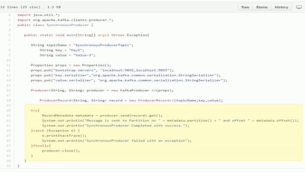Click the '32 lines (25 sloc)' file info

20,7
